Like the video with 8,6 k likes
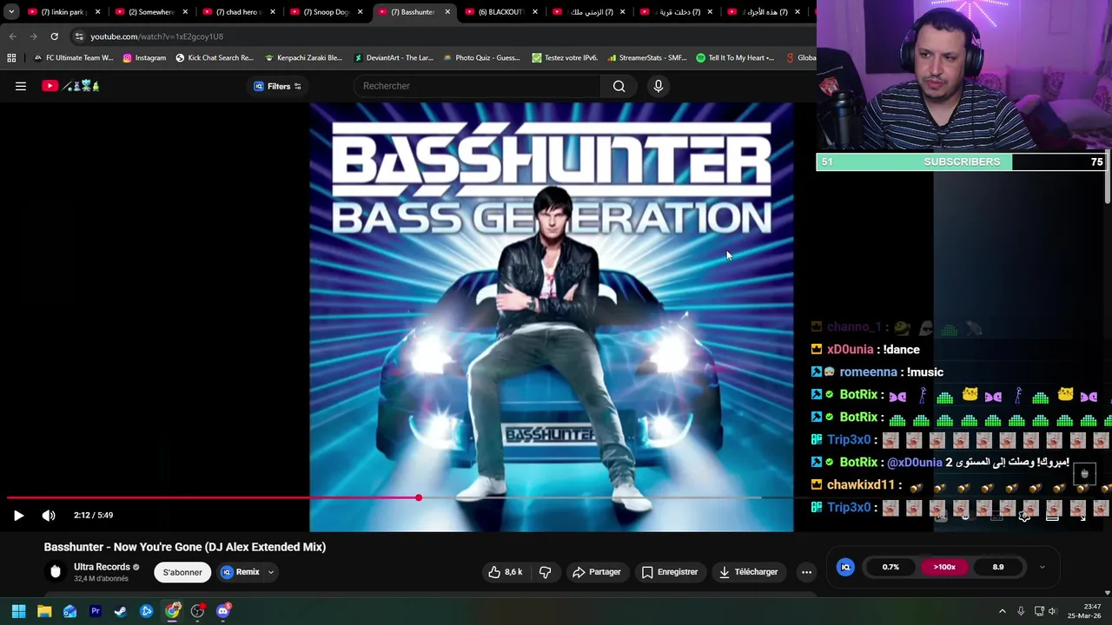The image size is (1112, 625). pyautogui.click(x=505, y=572)
